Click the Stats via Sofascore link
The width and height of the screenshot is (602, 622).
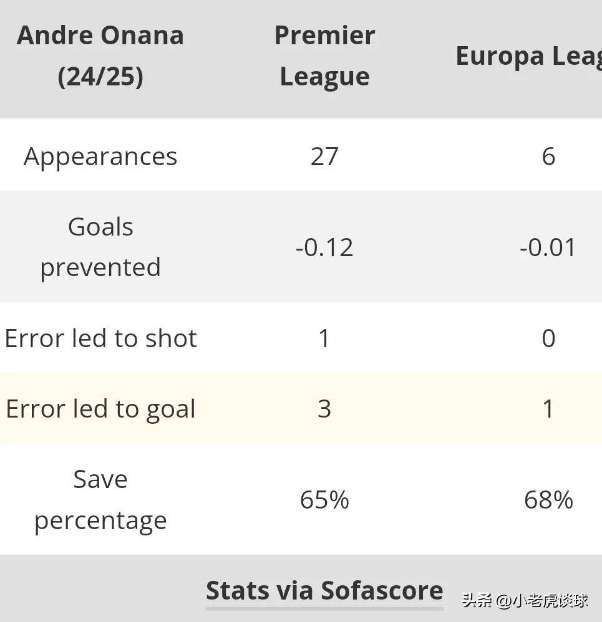click(x=324, y=591)
